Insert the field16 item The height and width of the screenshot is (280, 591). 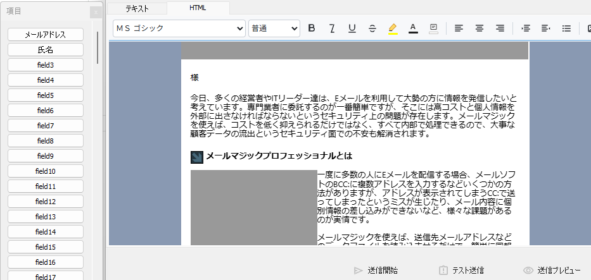pyautogui.click(x=45, y=262)
